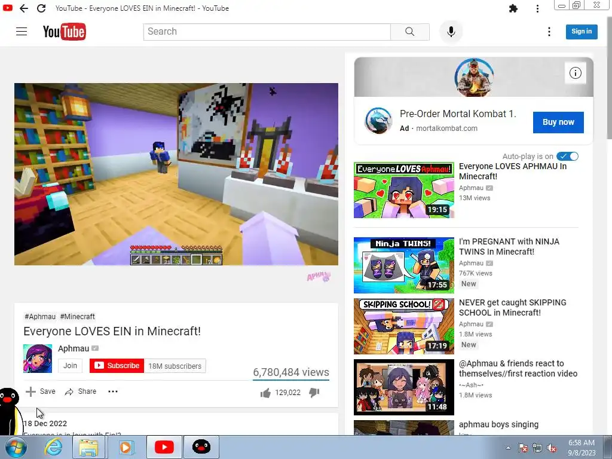Share the video
Viewport: 612px width, 459px height.
81,391
